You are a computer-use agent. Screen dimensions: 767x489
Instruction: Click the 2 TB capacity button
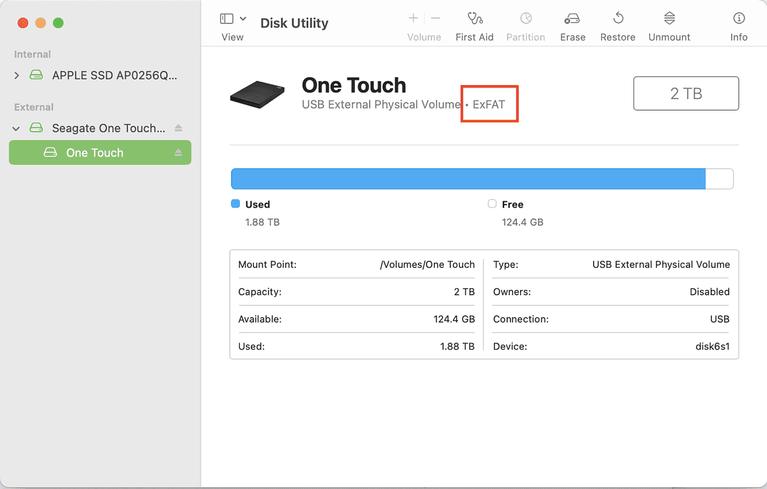coord(686,93)
